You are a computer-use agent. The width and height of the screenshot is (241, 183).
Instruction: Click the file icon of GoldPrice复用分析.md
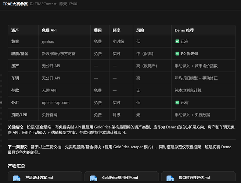pos(93,178)
